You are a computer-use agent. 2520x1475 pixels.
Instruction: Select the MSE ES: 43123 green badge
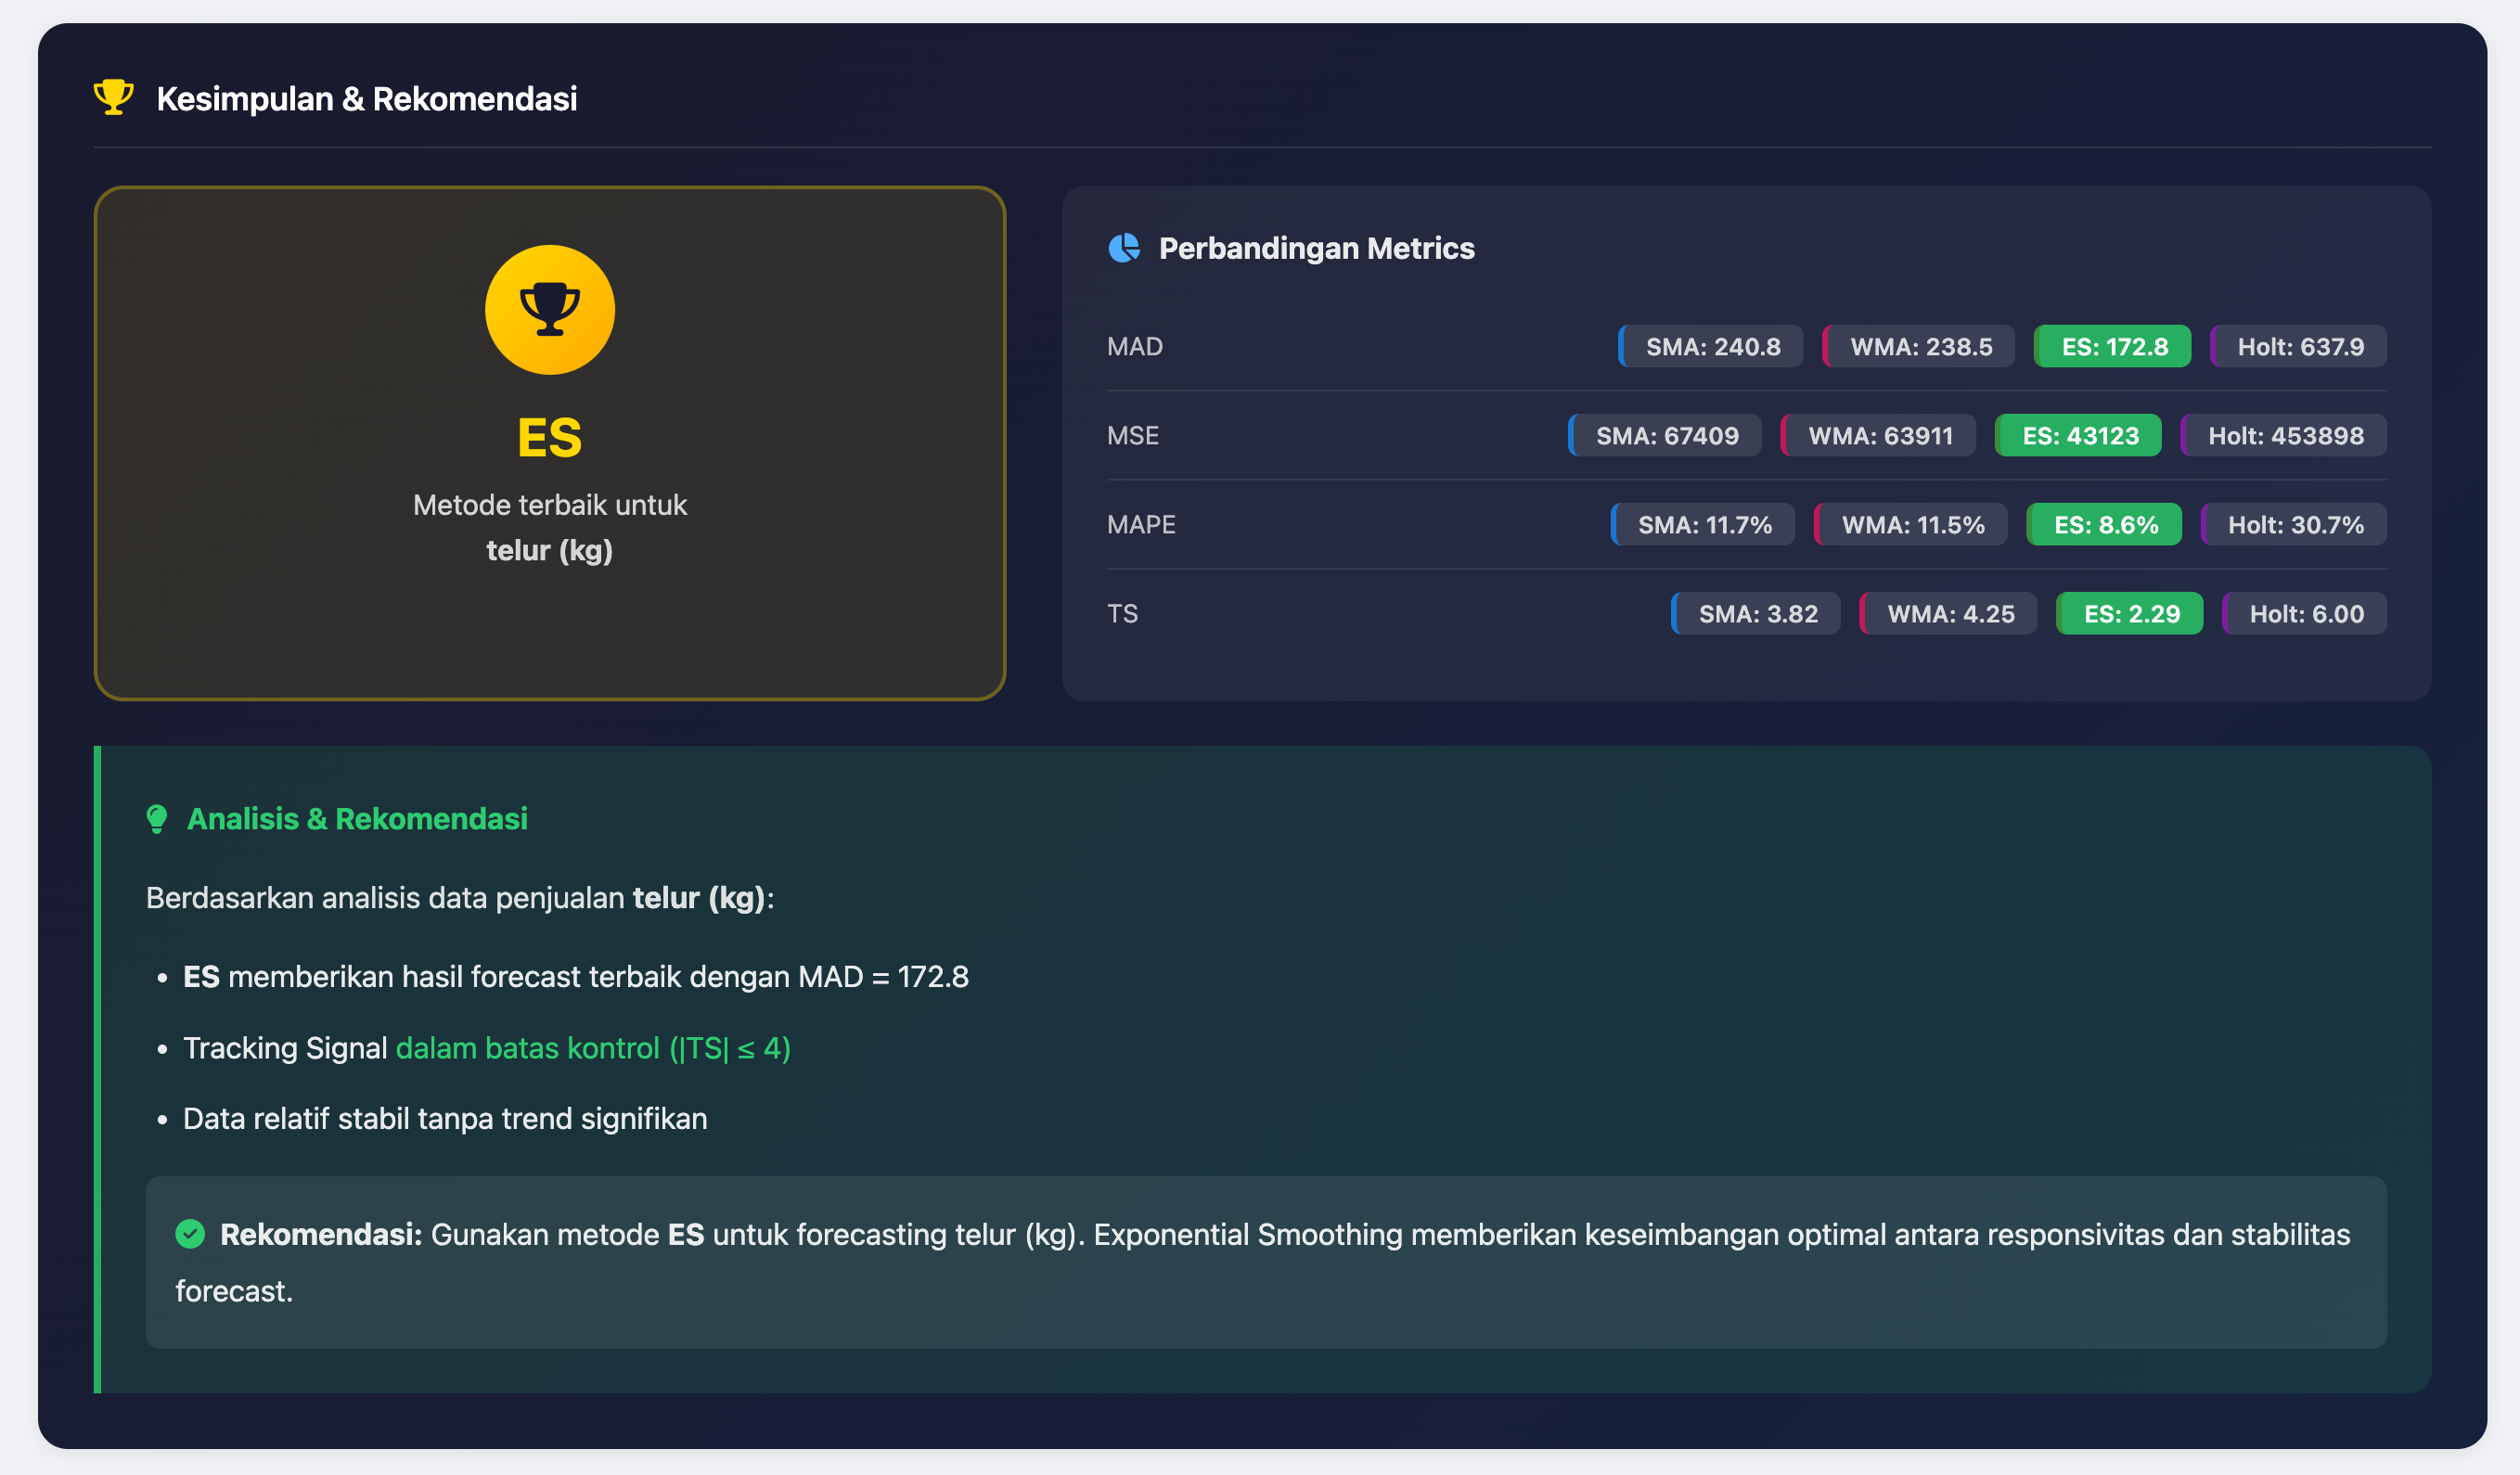click(x=2078, y=436)
